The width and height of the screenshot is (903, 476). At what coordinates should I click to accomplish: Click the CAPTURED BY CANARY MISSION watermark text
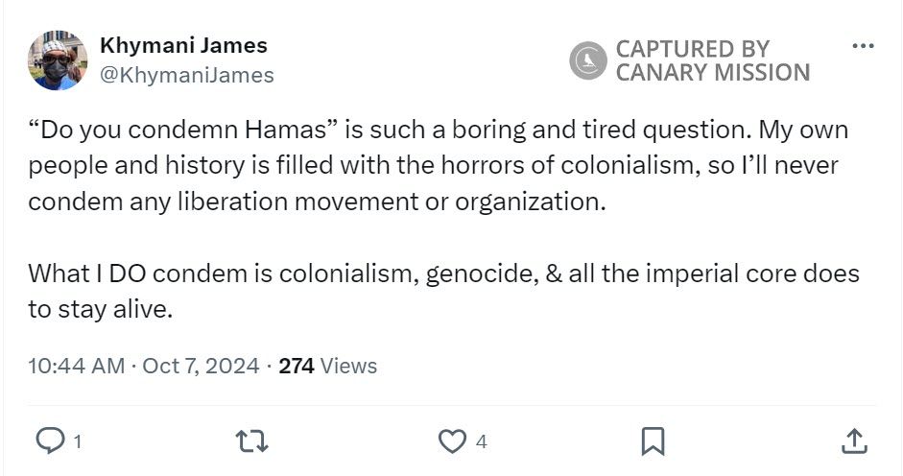[712, 60]
